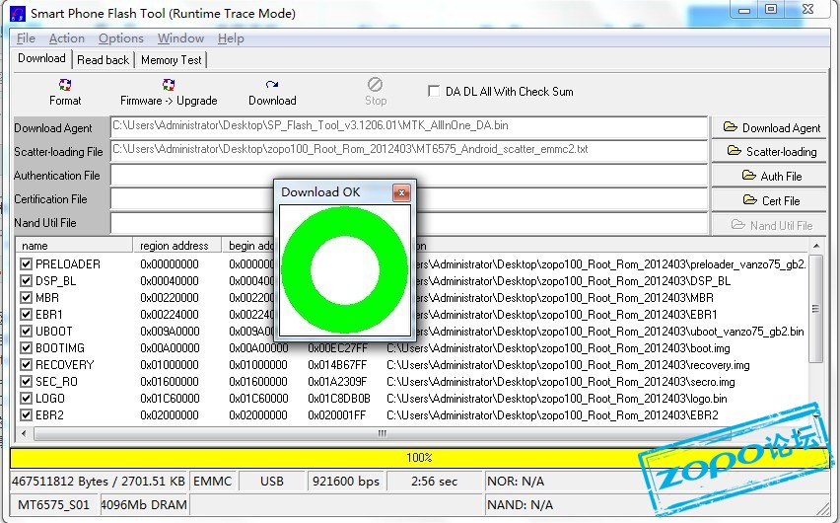The width and height of the screenshot is (840, 523).
Task: Browse for a Scatter-loading file
Action: pos(771,151)
